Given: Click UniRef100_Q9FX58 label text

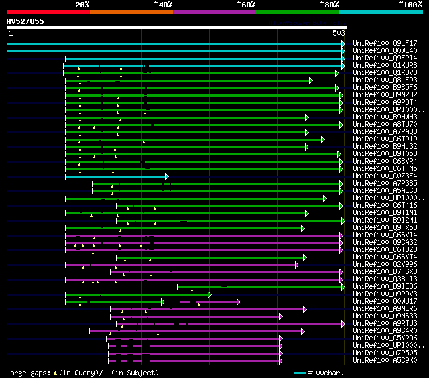Looking at the screenshot, I should pos(385,228).
